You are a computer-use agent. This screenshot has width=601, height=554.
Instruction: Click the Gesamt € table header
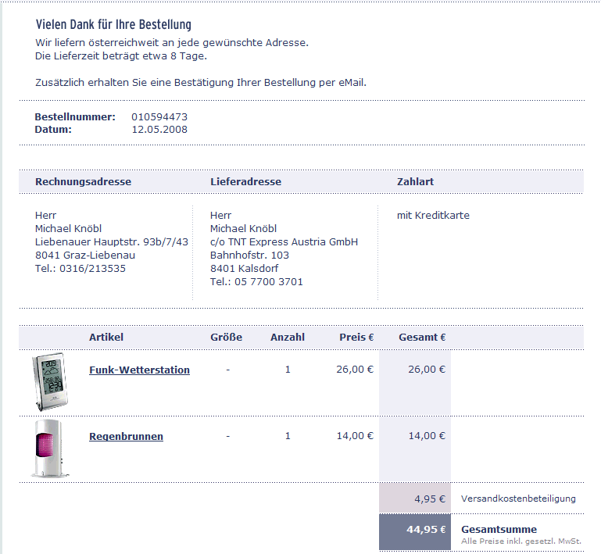click(422, 337)
